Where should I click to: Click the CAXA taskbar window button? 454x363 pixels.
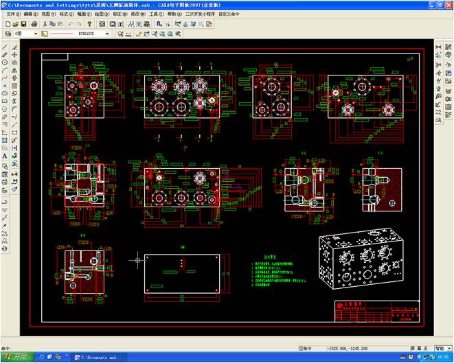click(x=100, y=358)
